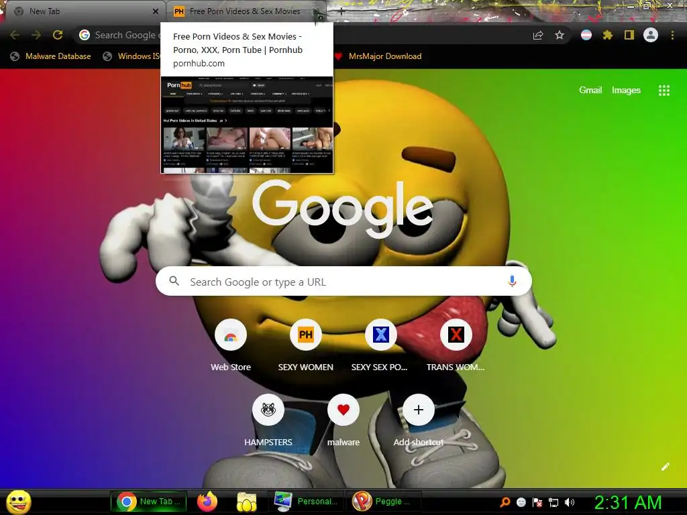The image size is (687, 515).
Task: Share this page via the share icon
Action: (538, 35)
